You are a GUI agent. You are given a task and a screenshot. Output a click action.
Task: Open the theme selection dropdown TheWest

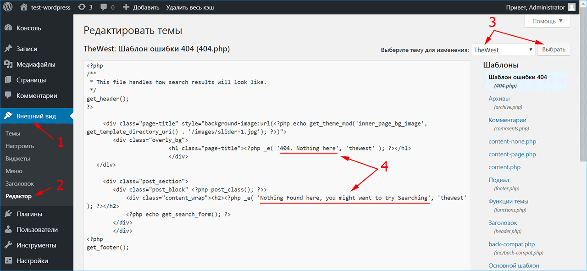(x=503, y=50)
